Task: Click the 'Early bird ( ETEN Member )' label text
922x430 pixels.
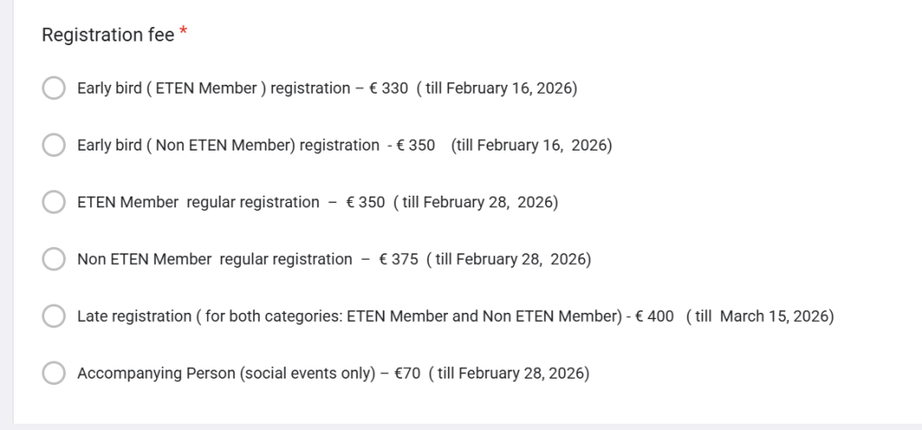Action: coord(171,88)
